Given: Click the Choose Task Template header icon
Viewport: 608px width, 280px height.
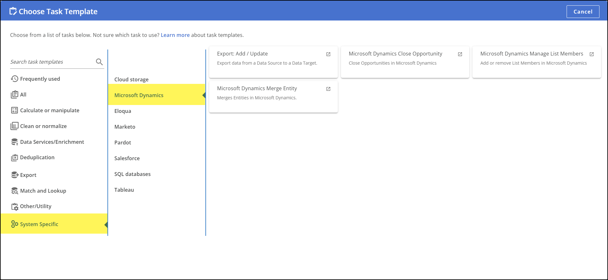Looking at the screenshot, I should [13, 11].
